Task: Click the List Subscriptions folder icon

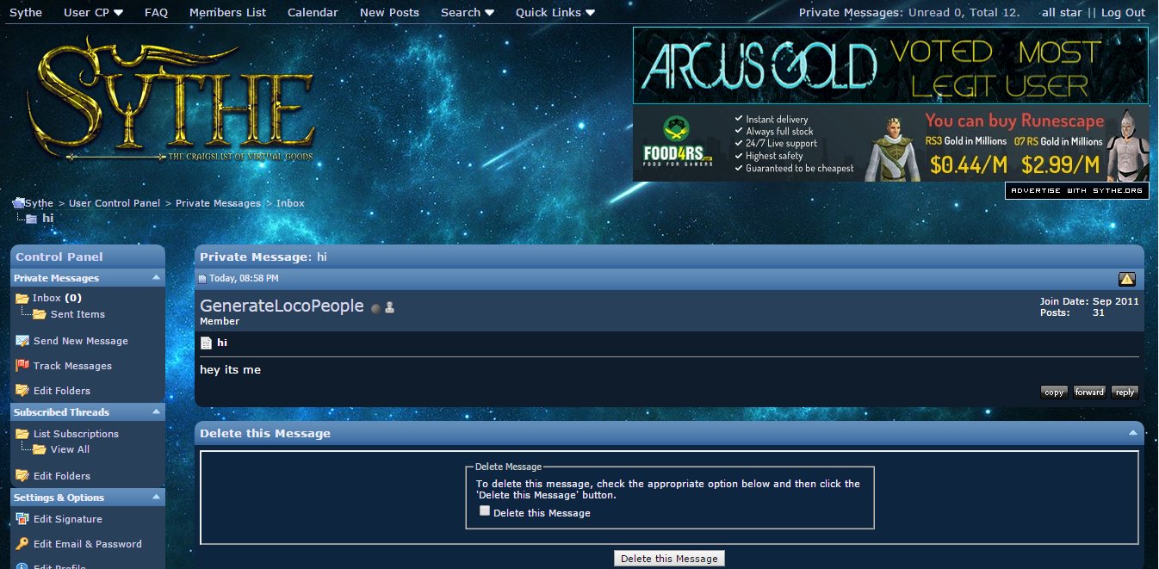Action: point(22,434)
